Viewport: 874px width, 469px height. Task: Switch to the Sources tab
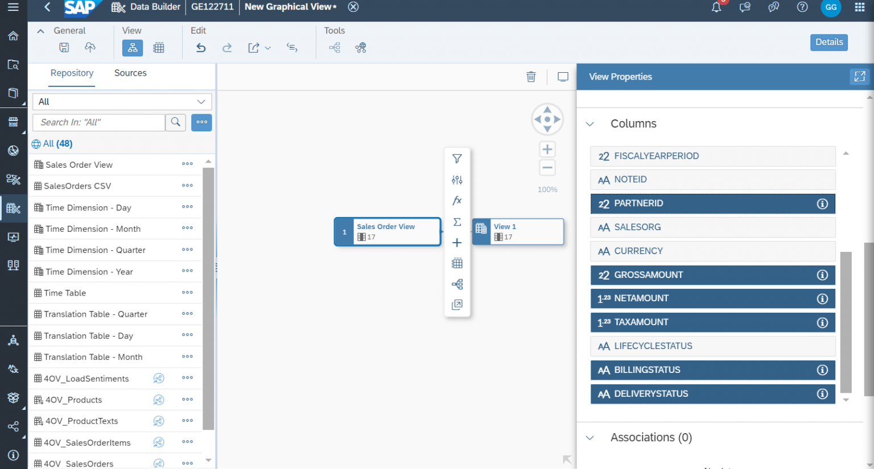pos(130,73)
